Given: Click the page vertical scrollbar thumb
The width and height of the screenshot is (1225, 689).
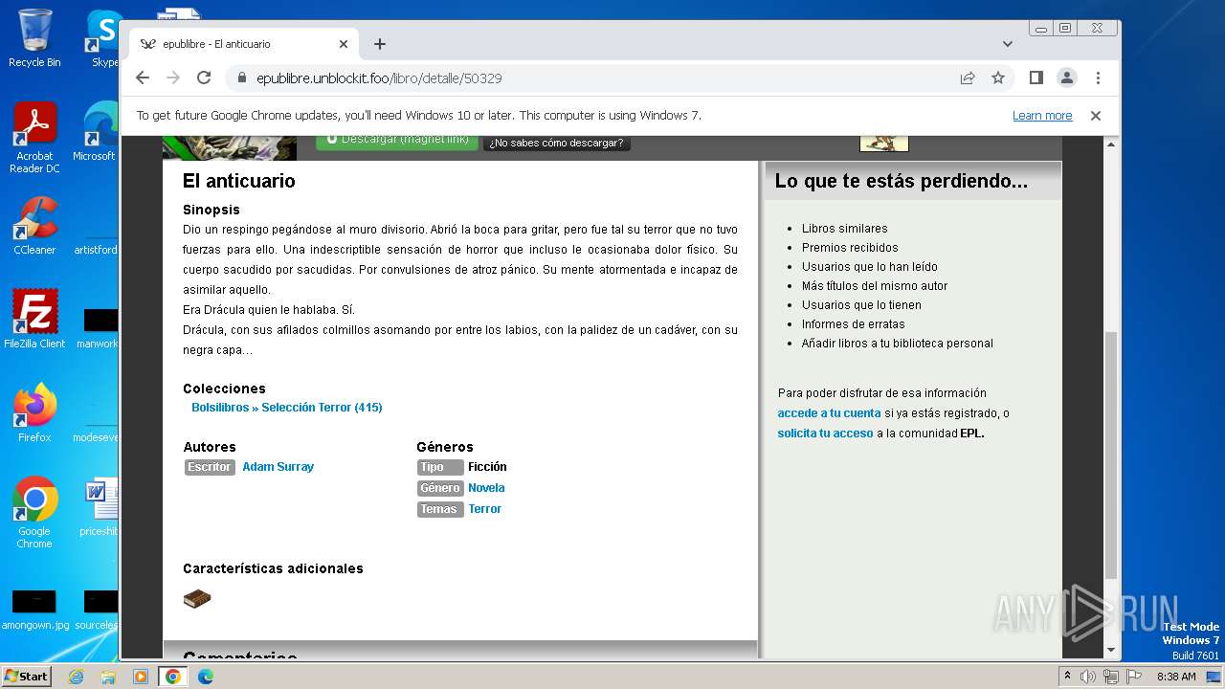Looking at the screenshot, I should [1111, 455].
